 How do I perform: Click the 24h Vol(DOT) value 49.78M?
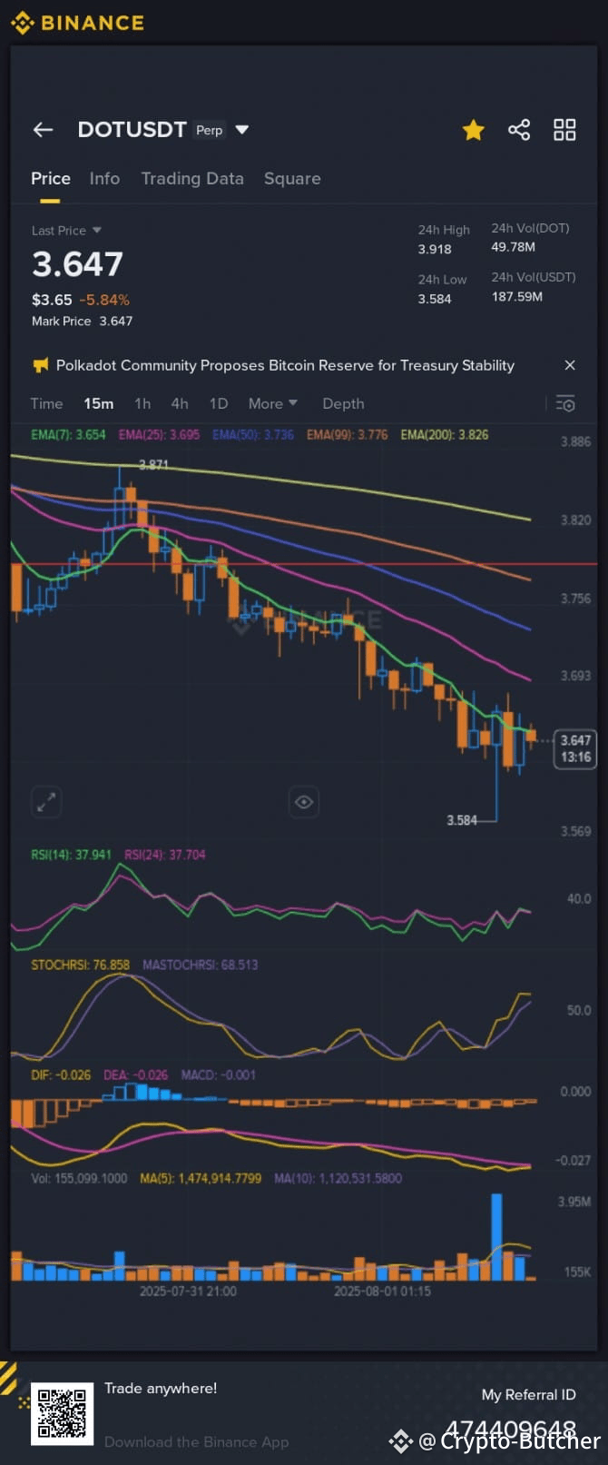point(514,247)
